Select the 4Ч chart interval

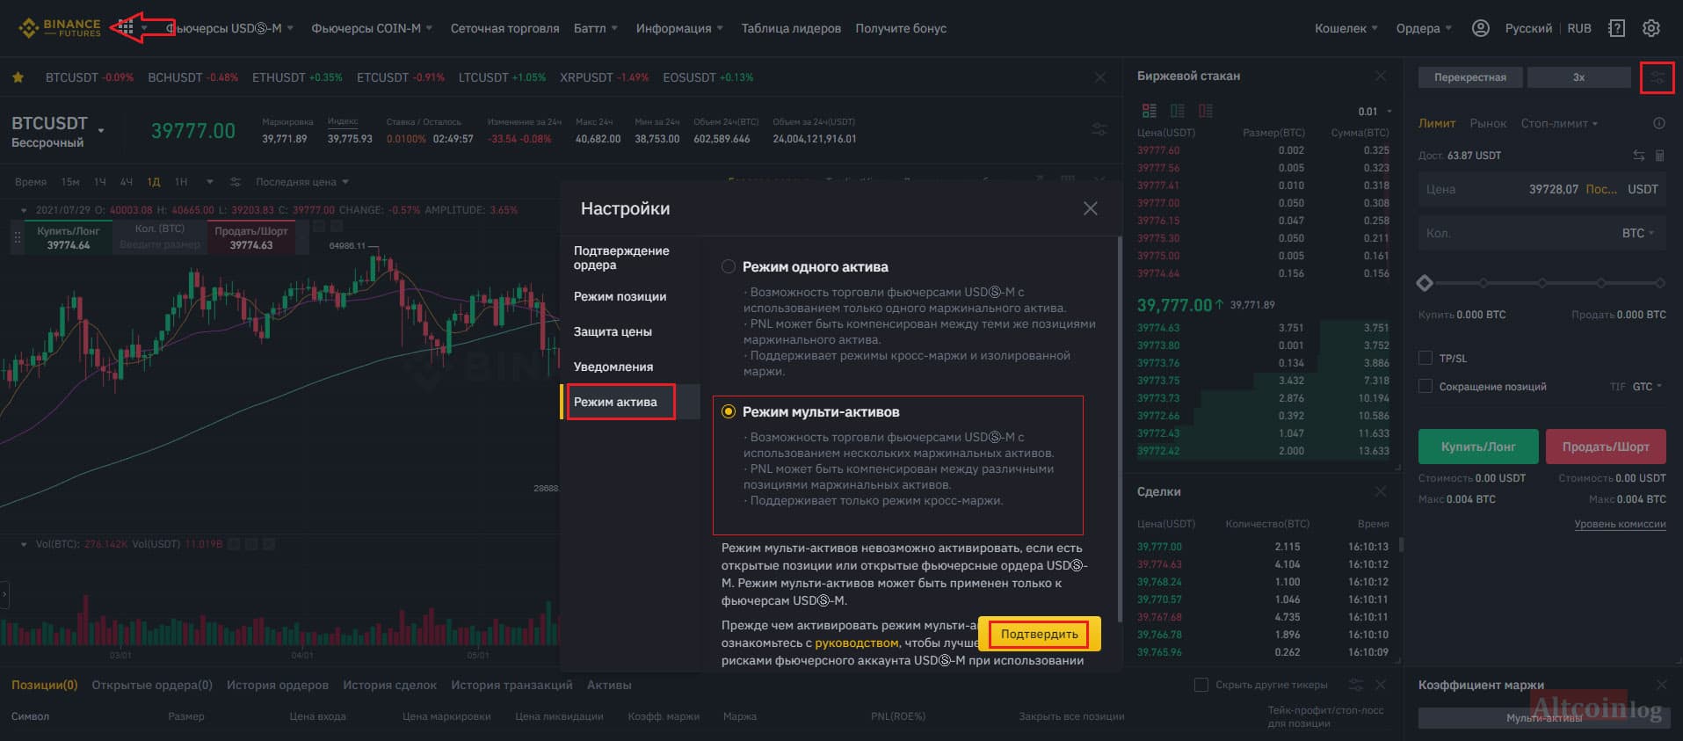coord(126,182)
